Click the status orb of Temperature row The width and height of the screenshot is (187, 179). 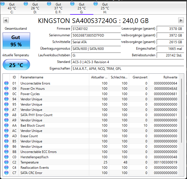click(x=6, y=162)
